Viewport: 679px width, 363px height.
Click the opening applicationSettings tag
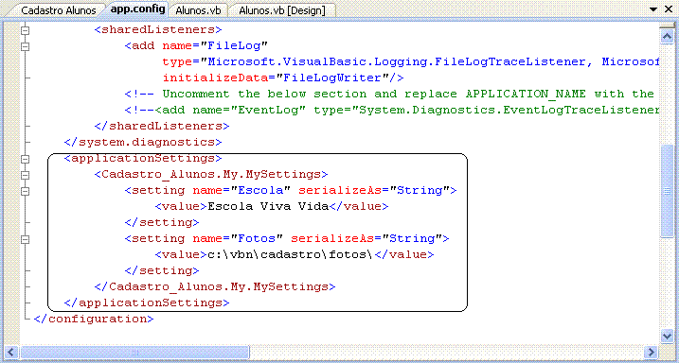(143, 159)
